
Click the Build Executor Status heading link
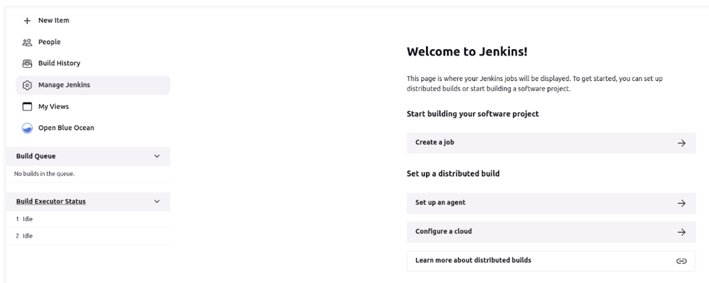tap(50, 201)
